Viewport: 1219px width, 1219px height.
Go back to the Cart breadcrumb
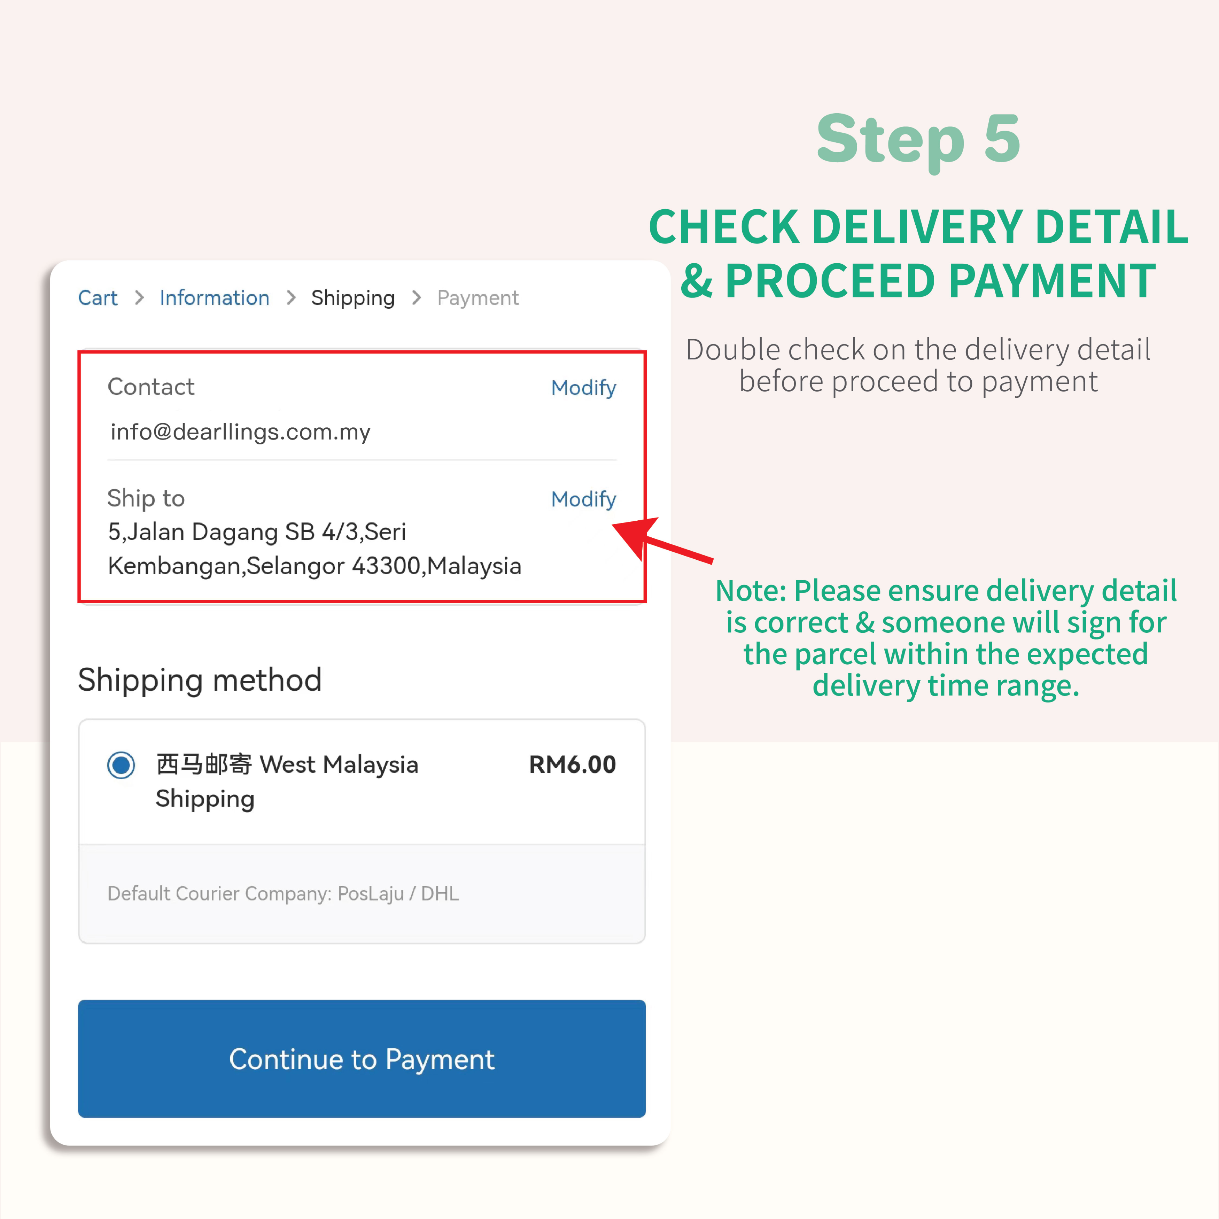tap(97, 297)
